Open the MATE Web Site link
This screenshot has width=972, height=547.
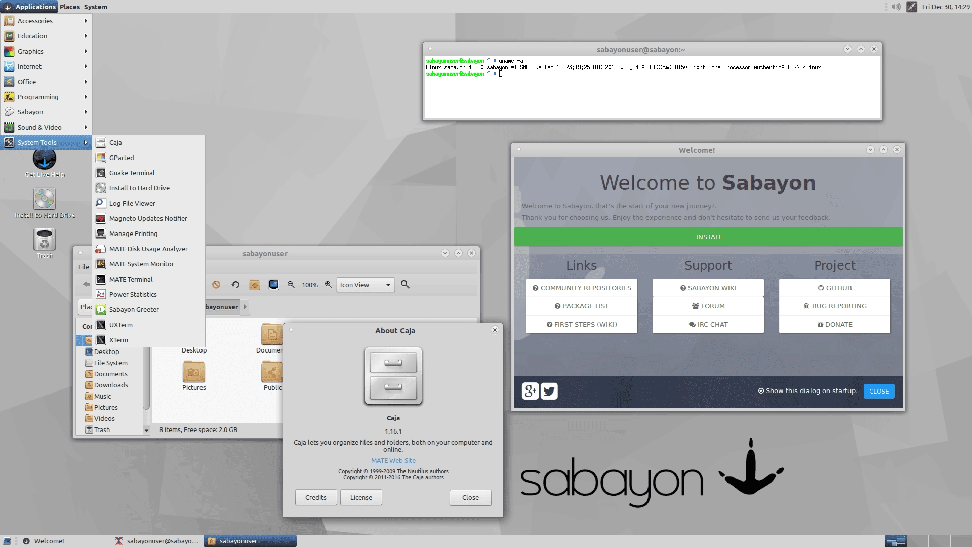point(393,460)
